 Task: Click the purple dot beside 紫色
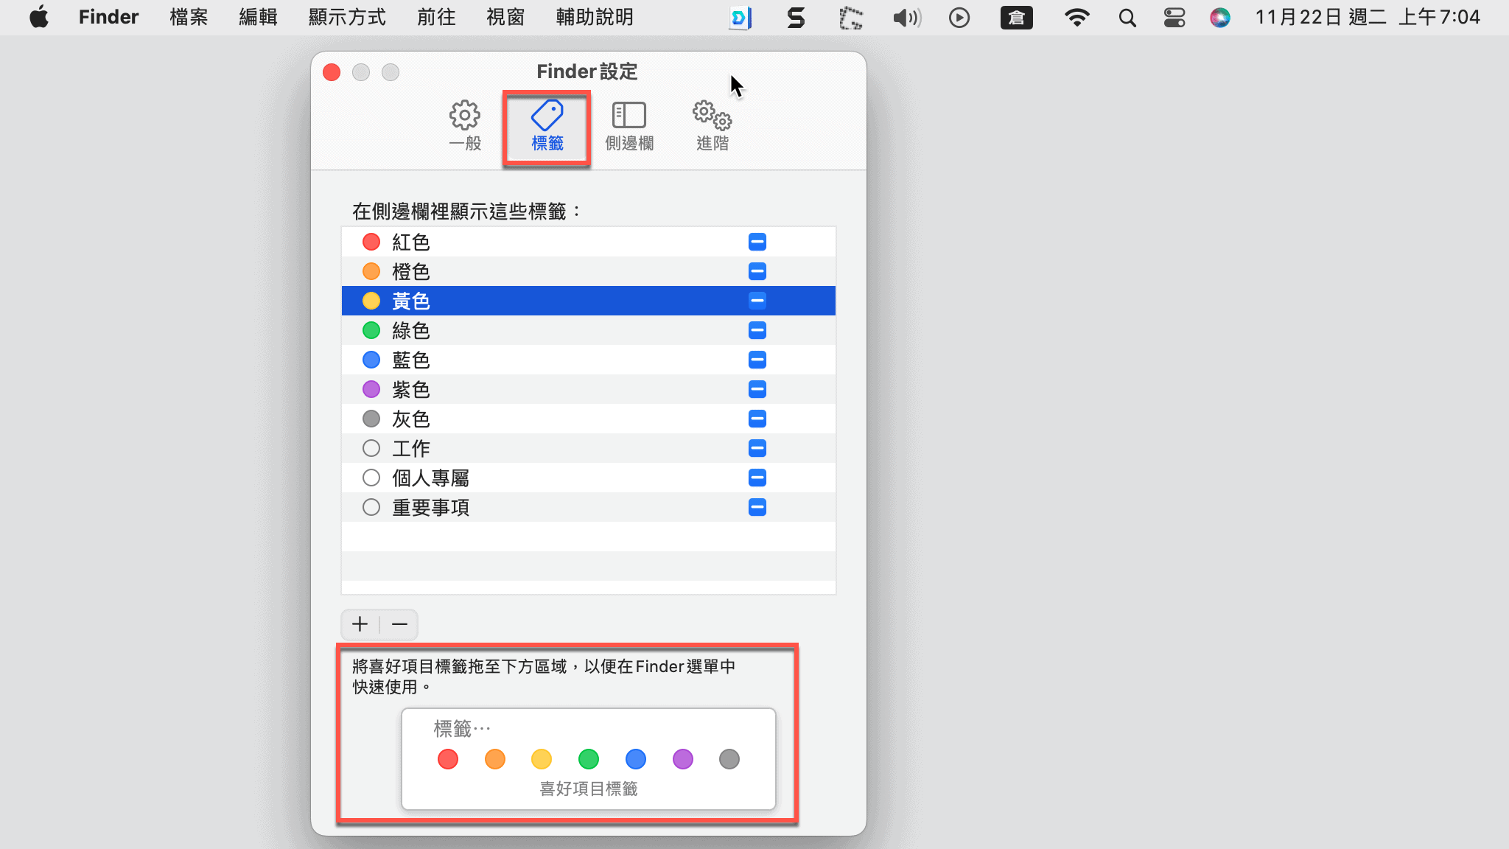point(371,389)
